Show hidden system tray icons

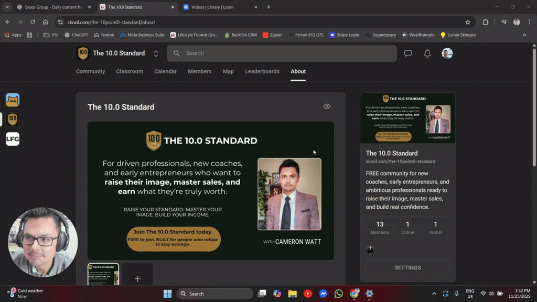[434, 294]
